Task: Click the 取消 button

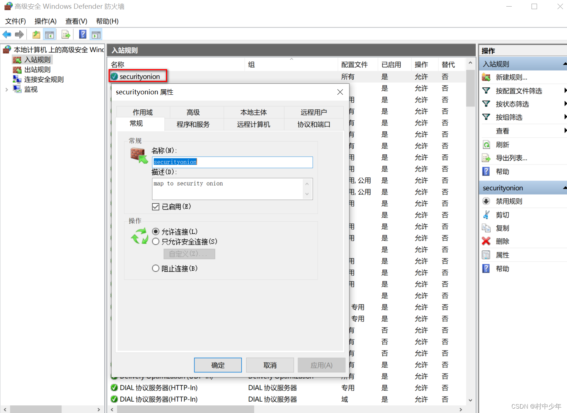Action: [x=270, y=365]
